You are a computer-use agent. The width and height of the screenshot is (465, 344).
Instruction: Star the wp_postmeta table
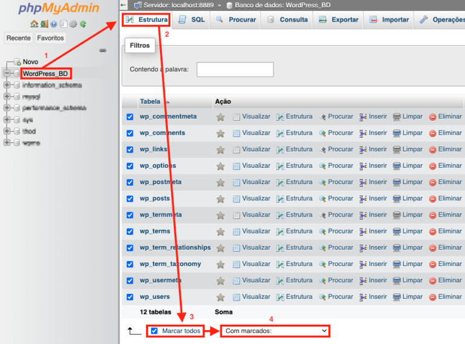point(220,182)
